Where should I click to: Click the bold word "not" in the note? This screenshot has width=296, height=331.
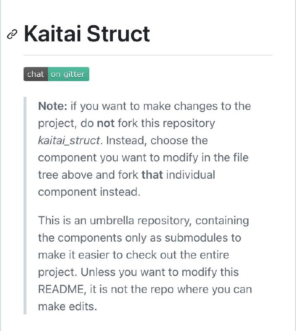pos(106,123)
